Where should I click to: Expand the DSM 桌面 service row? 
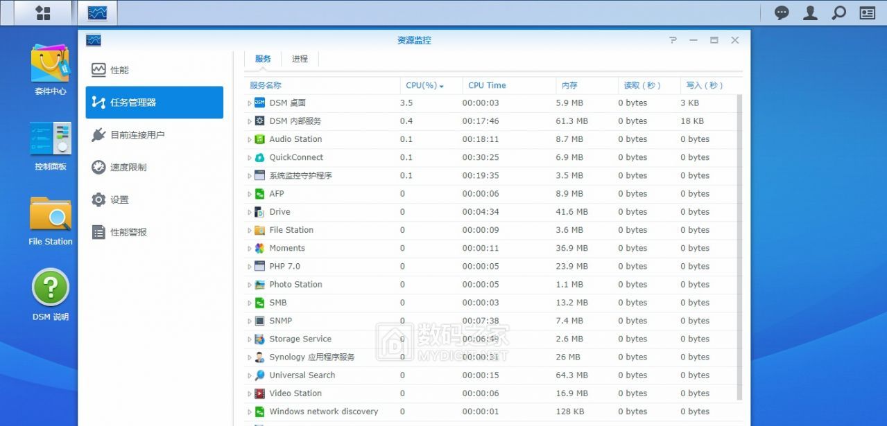point(250,103)
